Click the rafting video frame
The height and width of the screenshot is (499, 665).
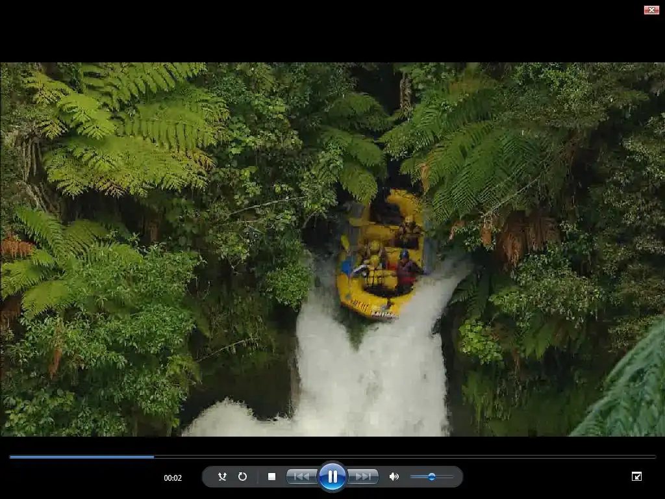pos(332,249)
